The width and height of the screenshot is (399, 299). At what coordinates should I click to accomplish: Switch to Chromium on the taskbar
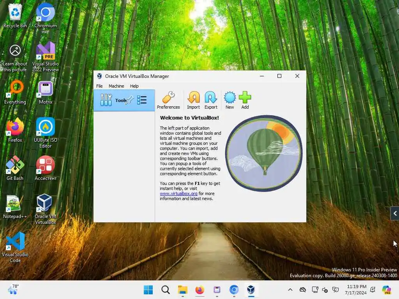pyautogui.click(x=234, y=290)
